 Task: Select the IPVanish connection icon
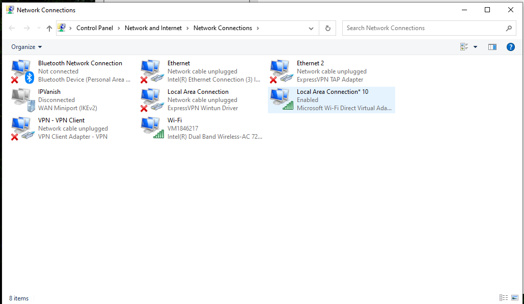click(22, 100)
